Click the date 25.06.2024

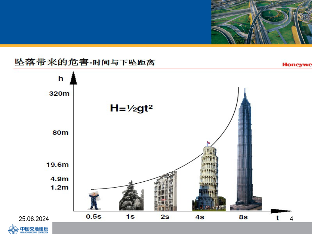point(34,219)
